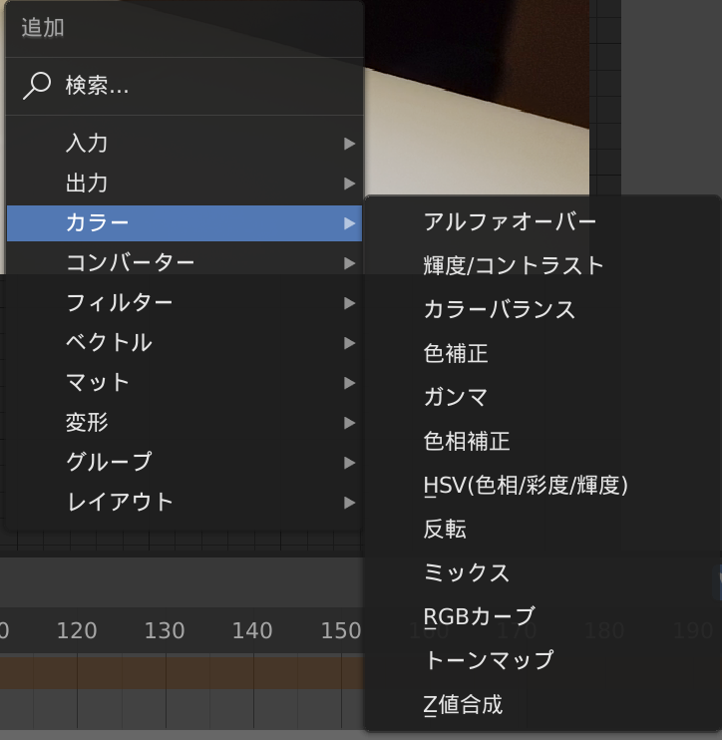The image size is (722, 740).
Task: Open the グループ submenu
Action: [184, 463]
